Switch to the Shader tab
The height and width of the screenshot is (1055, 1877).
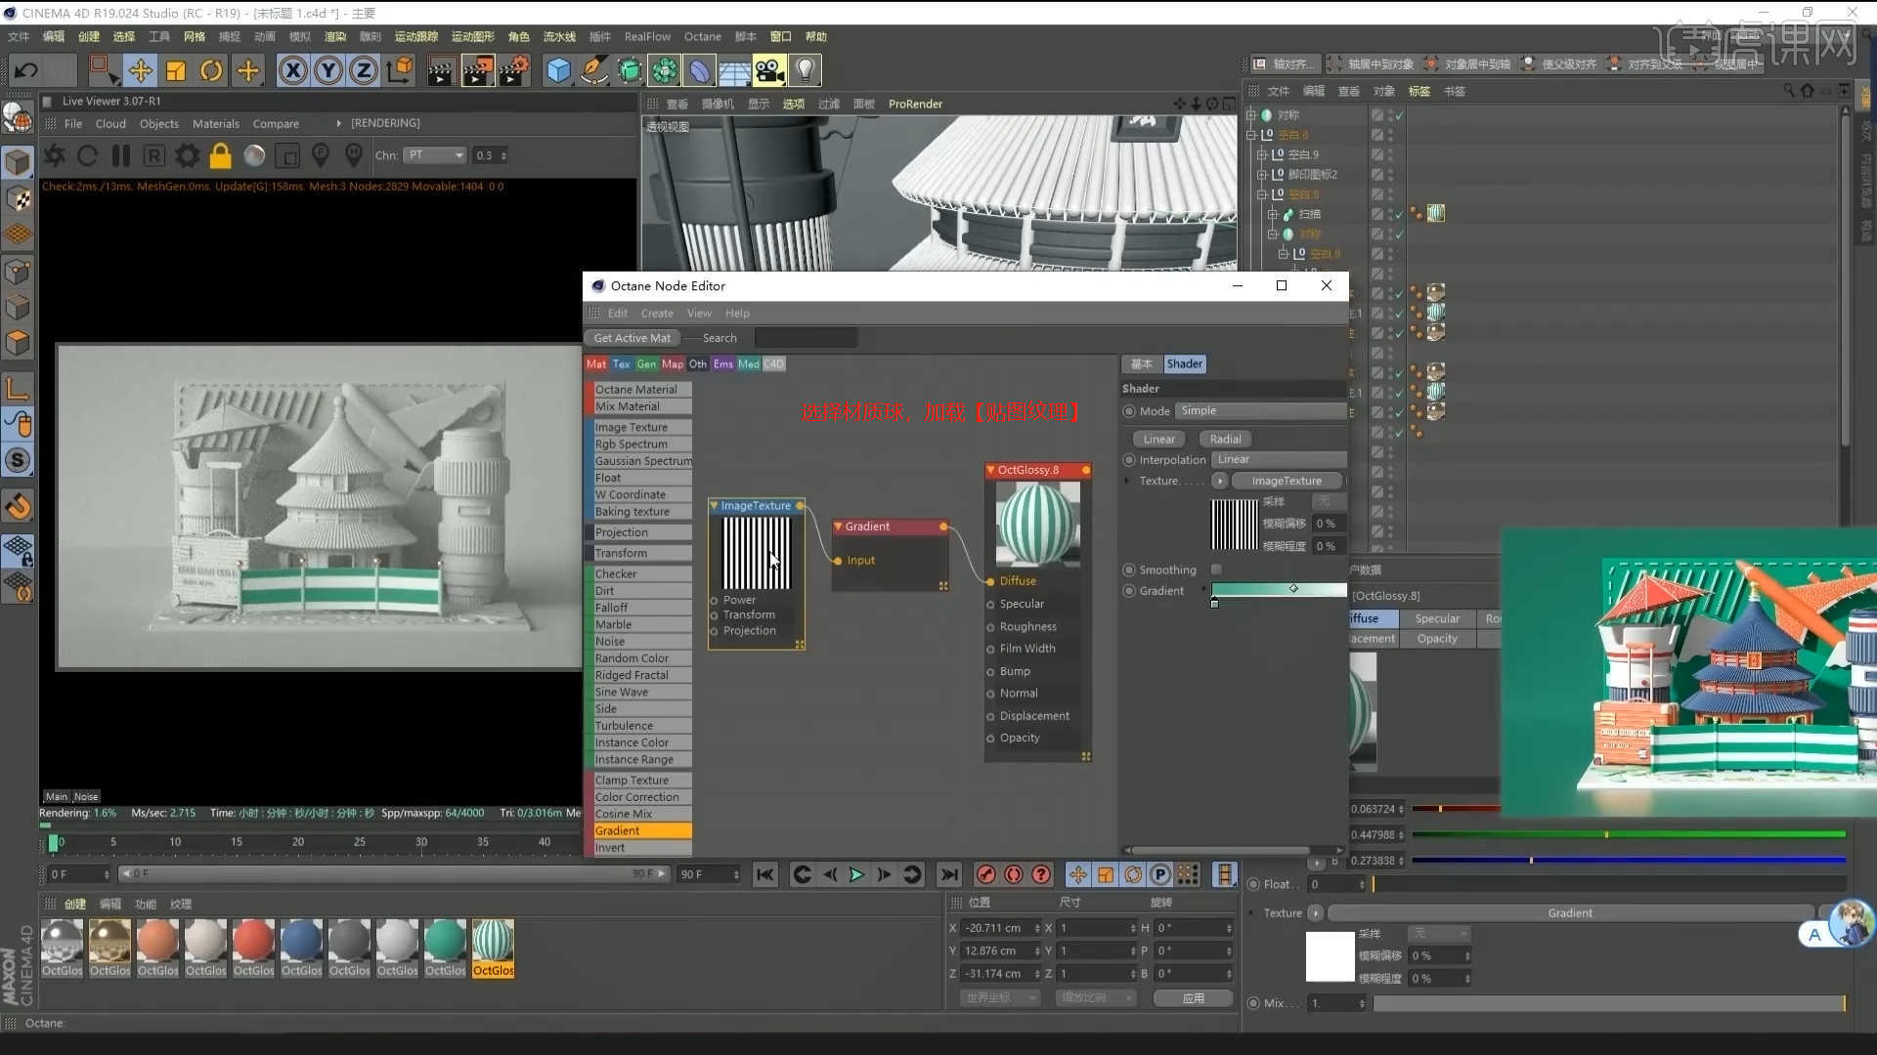click(1184, 363)
